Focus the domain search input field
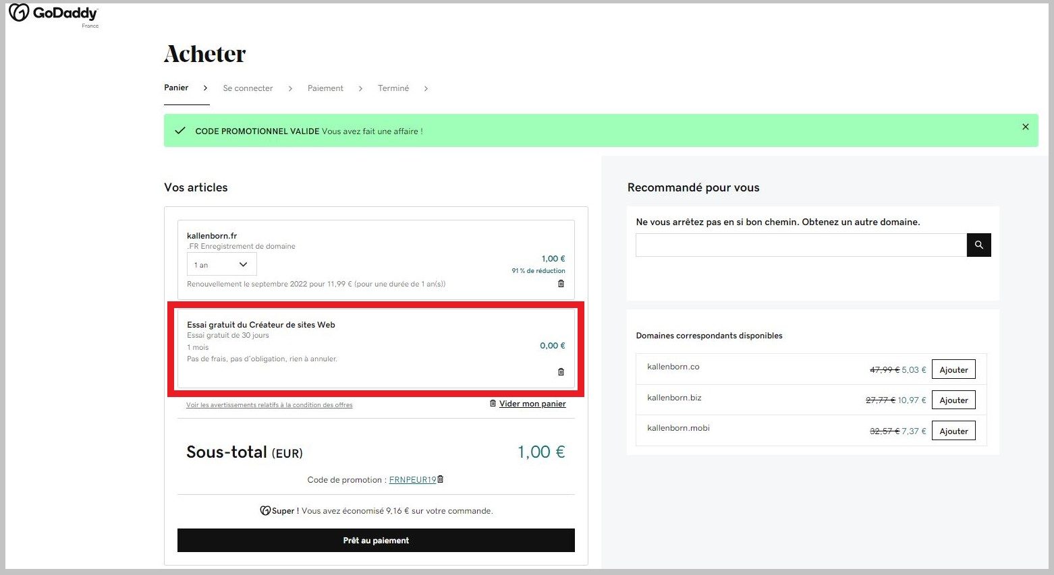Screen dimensions: 1054x575 801,245
